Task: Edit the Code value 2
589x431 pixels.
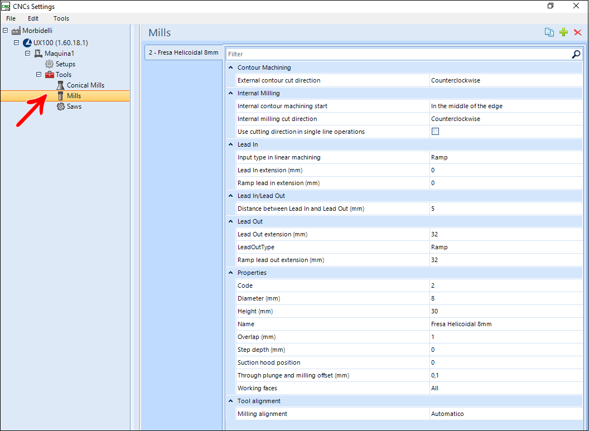Action: 506,285
